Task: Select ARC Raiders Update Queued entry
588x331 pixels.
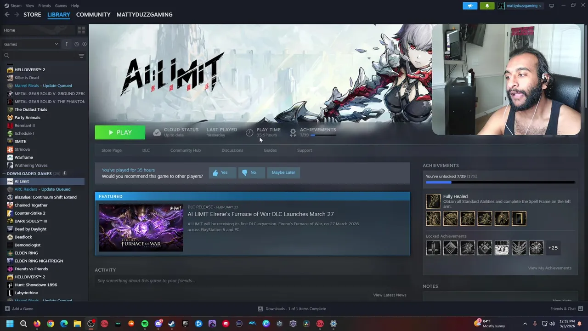Action: click(x=43, y=189)
